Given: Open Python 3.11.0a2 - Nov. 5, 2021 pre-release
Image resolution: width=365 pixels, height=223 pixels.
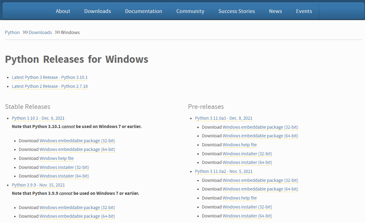Looking at the screenshot, I should pyautogui.click(x=224, y=171).
